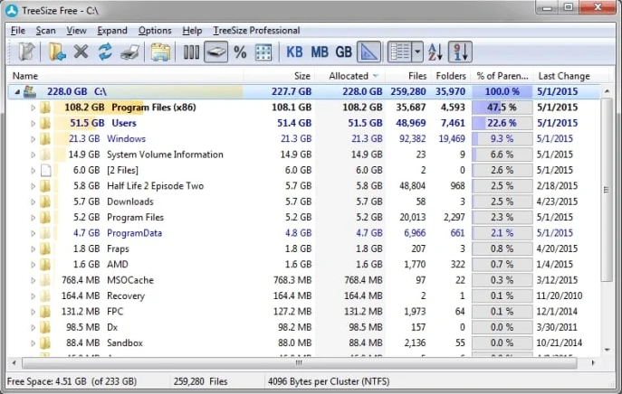Click the vertical scrollbar down arrow
The width and height of the screenshot is (622, 394).
pyautogui.click(x=607, y=350)
